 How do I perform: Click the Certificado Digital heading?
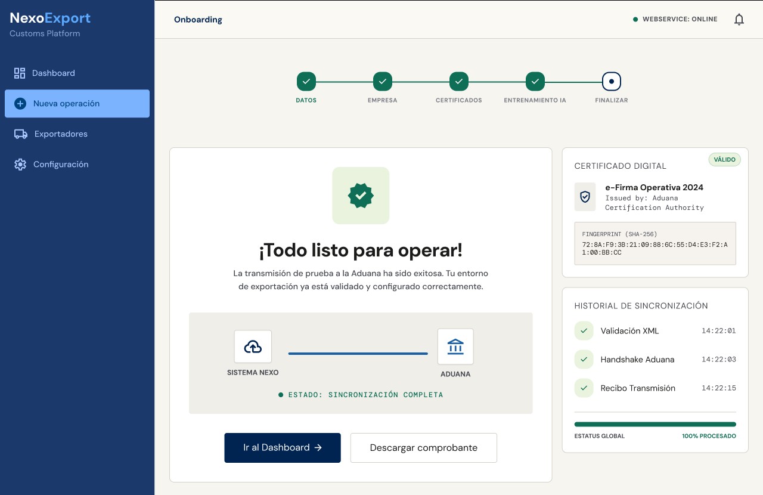click(621, 166)
